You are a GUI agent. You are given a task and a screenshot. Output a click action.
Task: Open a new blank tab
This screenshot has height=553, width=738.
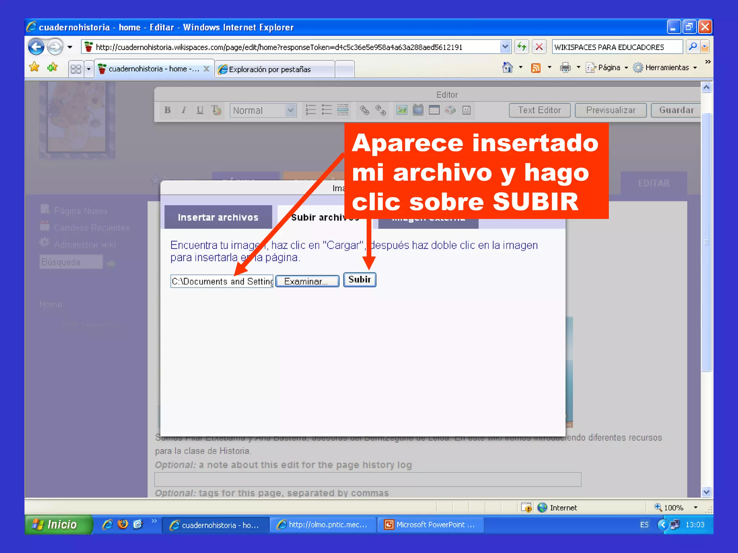click(344, 69)
